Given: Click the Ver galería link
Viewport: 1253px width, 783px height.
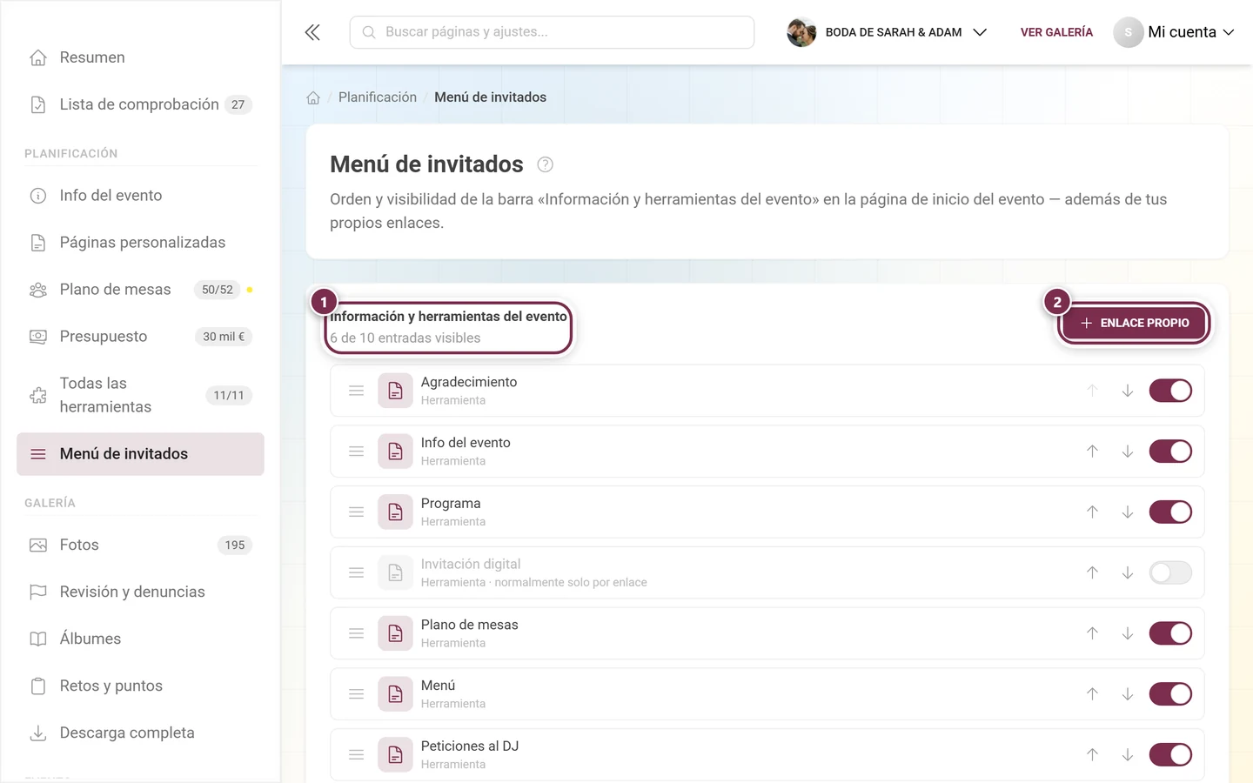Looking at the screenshot, I should tap(1056, 32).
